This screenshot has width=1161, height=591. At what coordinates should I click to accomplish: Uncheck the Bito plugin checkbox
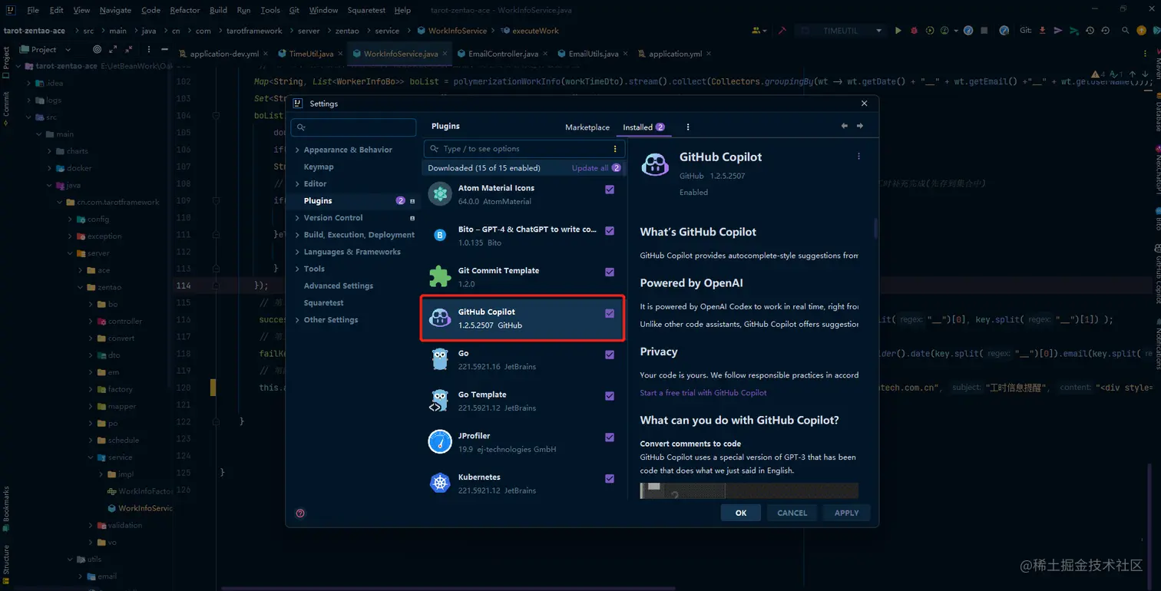point(610,231)
